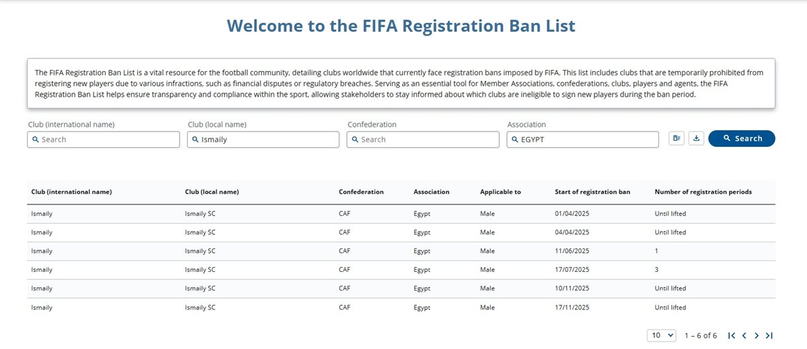Click the download list icon
This screenshot has width=807, height=349.
tap(697, 138)
